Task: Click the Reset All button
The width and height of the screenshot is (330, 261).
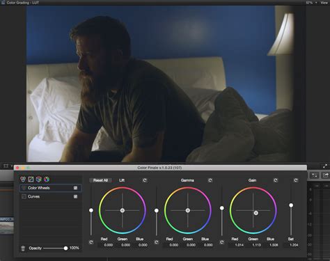Action: pyautogui.click(x=100, y=180)
